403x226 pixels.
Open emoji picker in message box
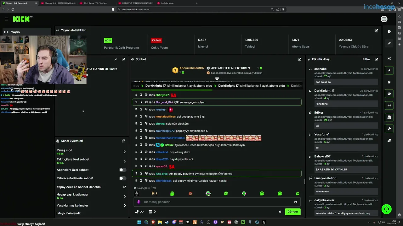[296, 202]
